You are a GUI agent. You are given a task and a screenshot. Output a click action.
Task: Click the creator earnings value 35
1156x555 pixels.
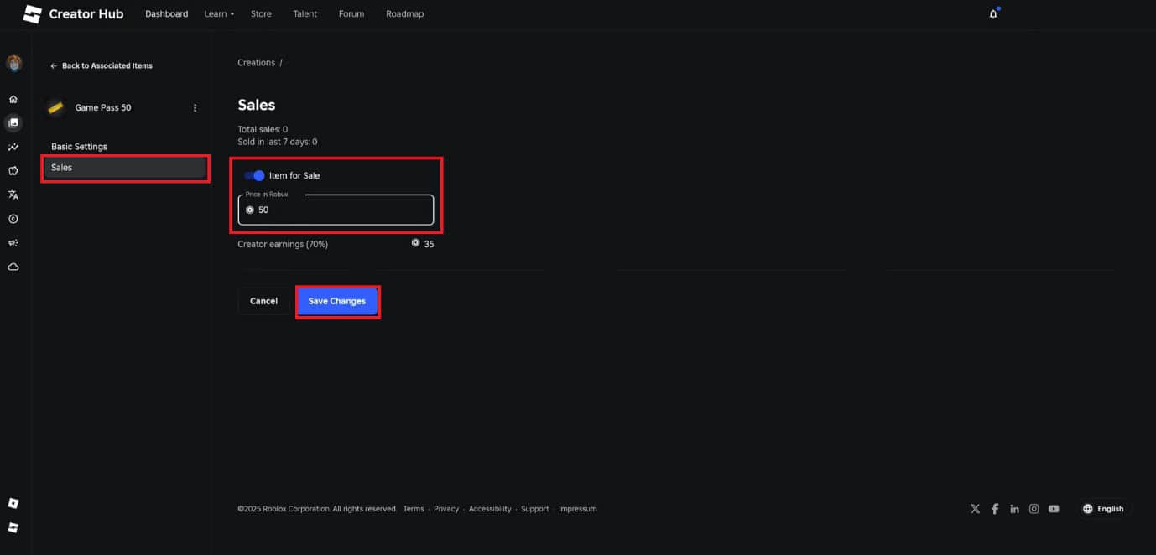pos(429,244)
